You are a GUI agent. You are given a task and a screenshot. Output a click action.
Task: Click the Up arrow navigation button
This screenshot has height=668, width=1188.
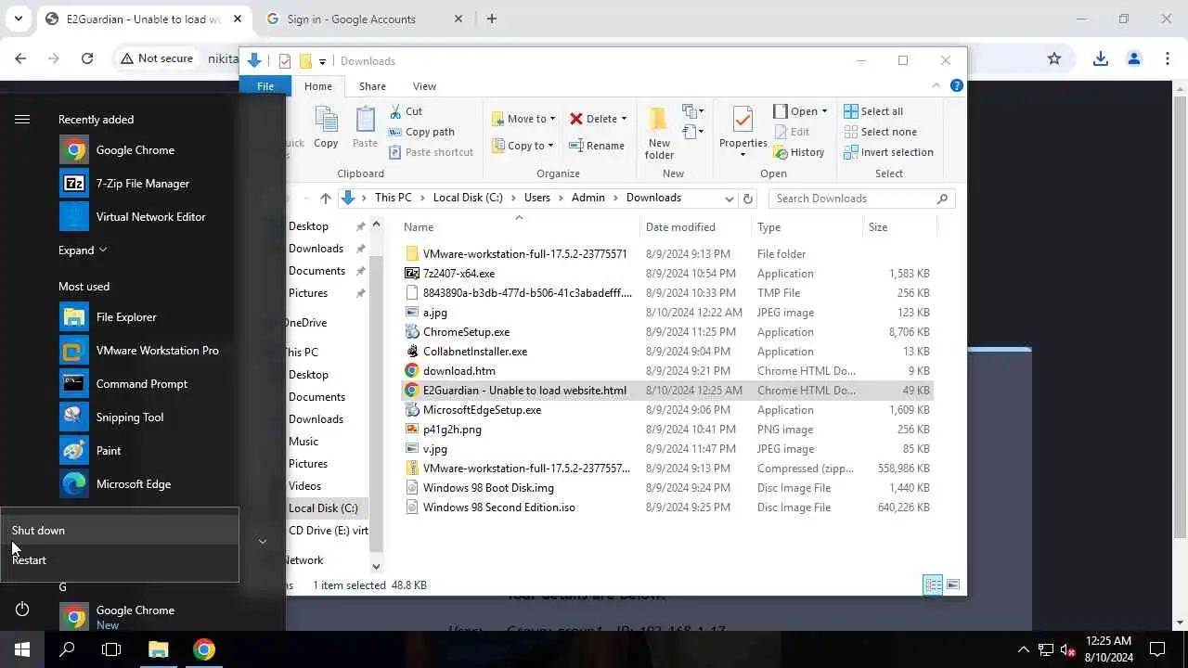[326, 198]
